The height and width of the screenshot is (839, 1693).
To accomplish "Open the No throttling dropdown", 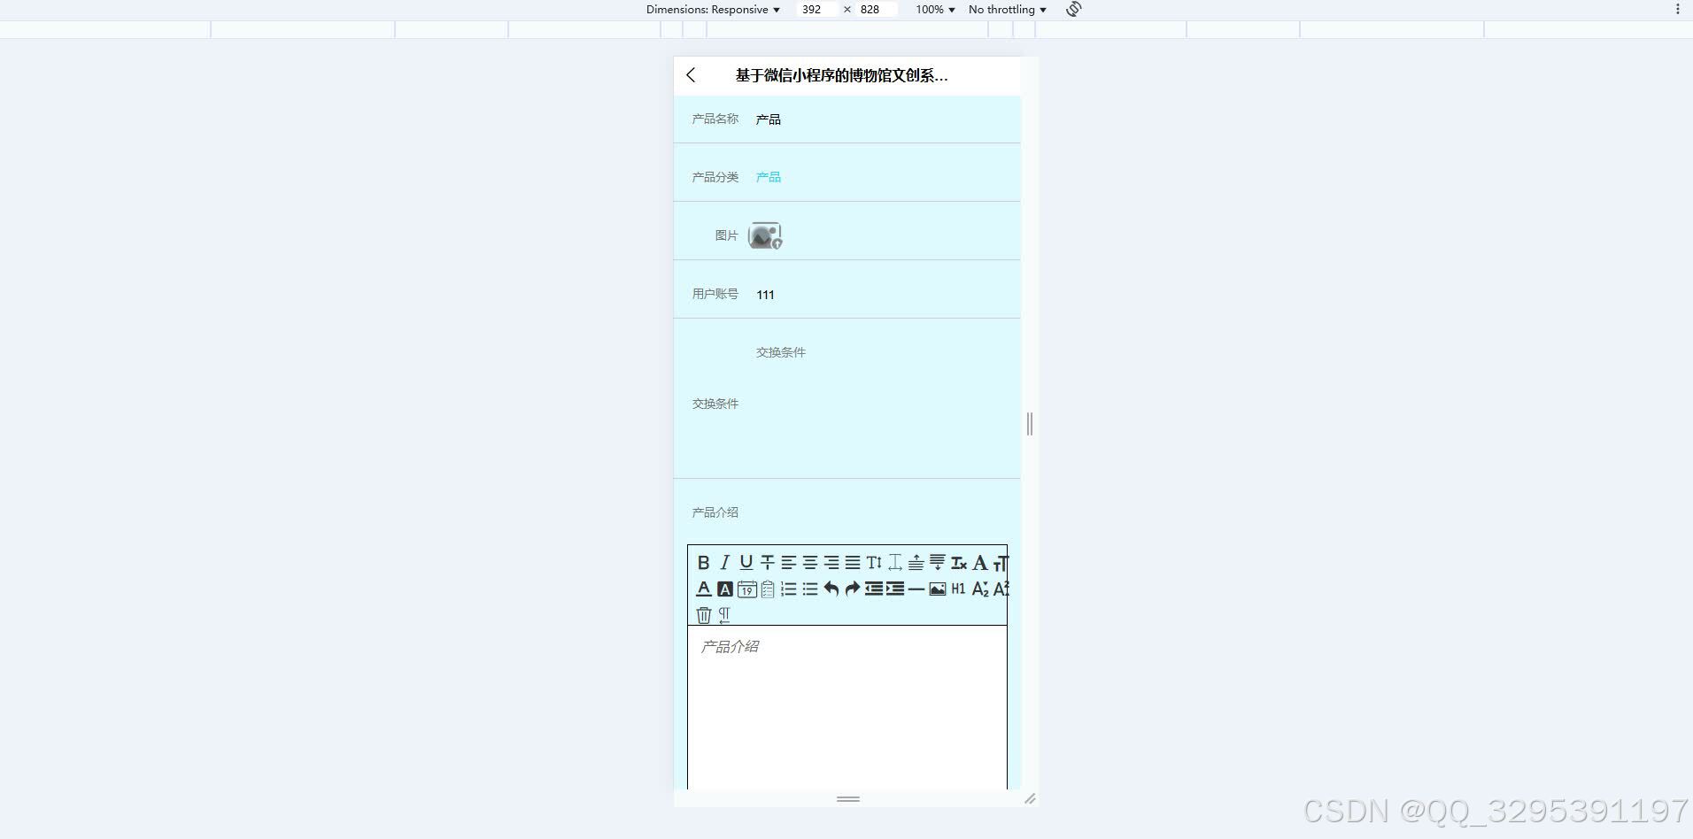I will pyautogui.click(x=1006, y=9).
